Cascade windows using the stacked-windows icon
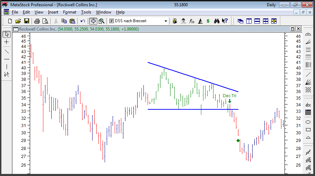The width and height of the screenshot is (315, 176). [x=240, y=21]
